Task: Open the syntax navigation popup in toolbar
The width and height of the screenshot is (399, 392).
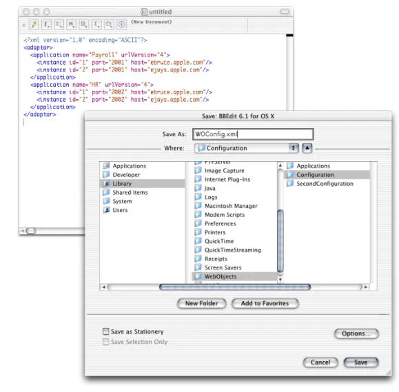Action: pyautogui.click(x=59, y=24)
